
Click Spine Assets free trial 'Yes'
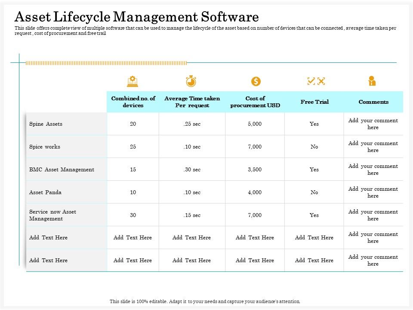click(314, 124)
